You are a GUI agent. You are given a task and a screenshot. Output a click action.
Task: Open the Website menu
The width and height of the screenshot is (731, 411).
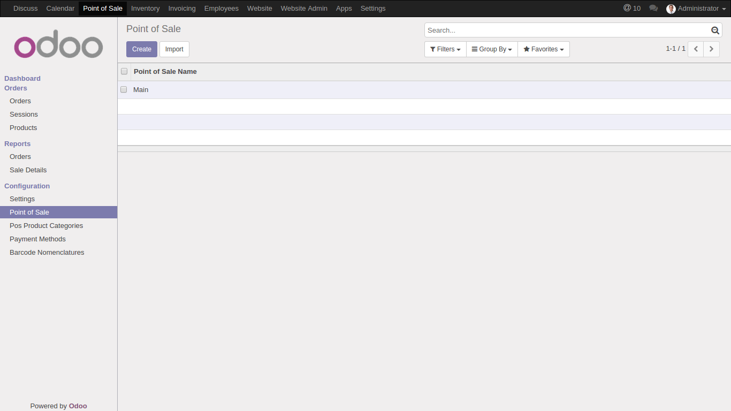(x=260, y=9)
